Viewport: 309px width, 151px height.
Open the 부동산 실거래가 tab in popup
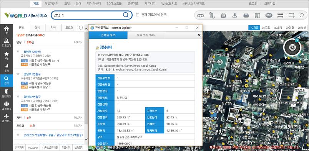coord(147,35)
